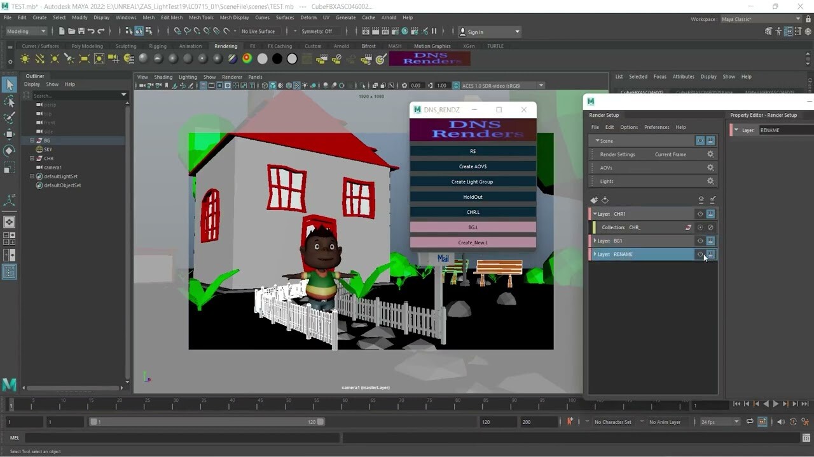
Task: Jump to the start of the playback range
Action: click(x=736, y=404)
